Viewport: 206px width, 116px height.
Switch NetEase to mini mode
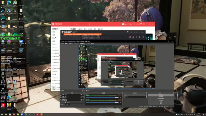(144, 24)
